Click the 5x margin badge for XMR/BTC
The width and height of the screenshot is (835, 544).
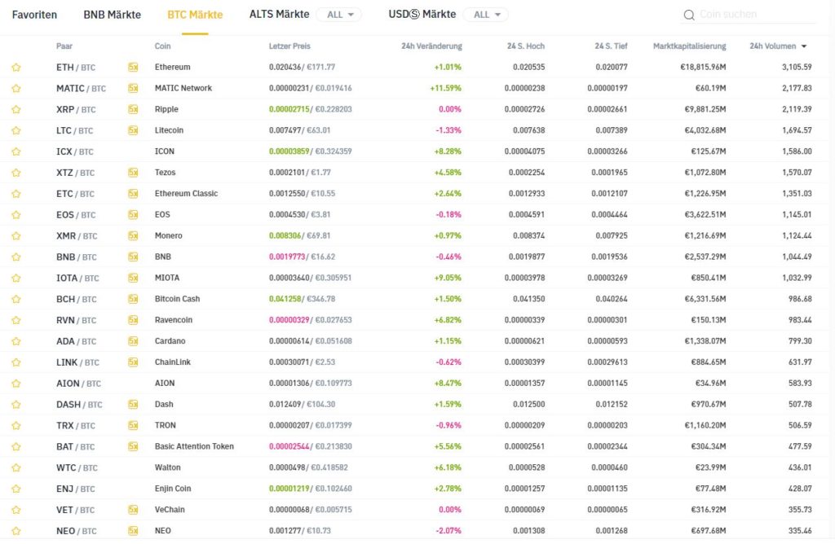(133, 235)
